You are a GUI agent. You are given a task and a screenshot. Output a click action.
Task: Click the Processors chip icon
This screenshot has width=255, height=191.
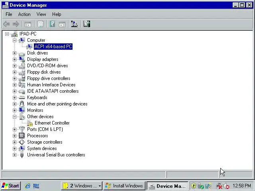22,136
